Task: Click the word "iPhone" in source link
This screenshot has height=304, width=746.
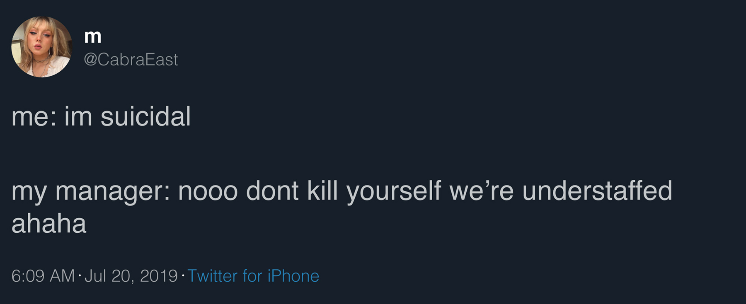Action: click(x=293, y=276)
